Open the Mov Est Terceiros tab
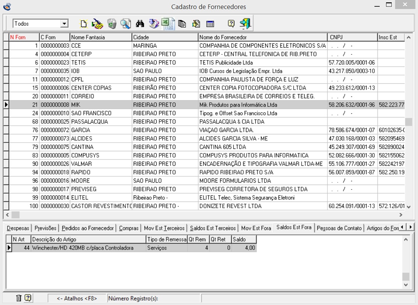The width and height of the screenshot is (418, 305). [x=164, y=228]
